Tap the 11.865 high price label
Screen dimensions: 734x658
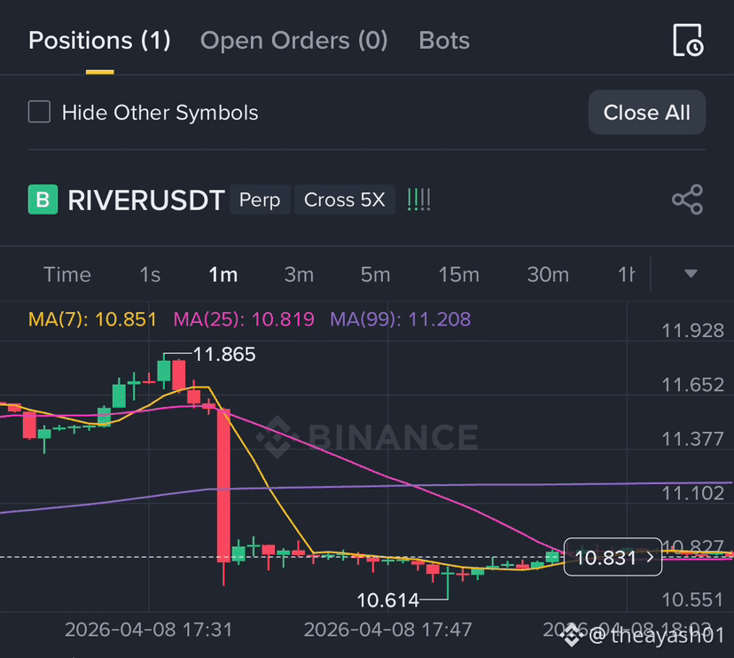[x=224, y=355]
